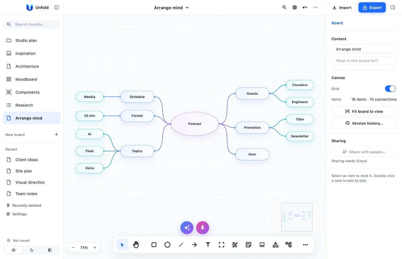Add a New board with plus
This screenshot has height=259, width=402.
pyautogui.click(x=56, y=134)
